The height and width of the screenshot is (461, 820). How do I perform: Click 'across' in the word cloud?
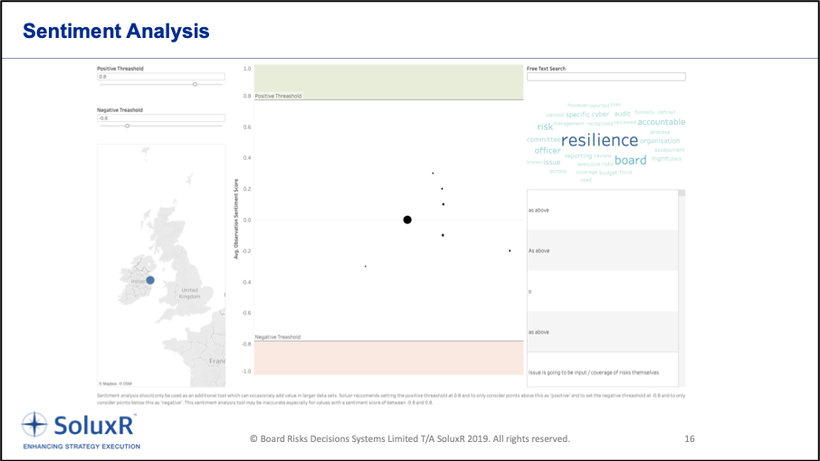coord(558,171)
